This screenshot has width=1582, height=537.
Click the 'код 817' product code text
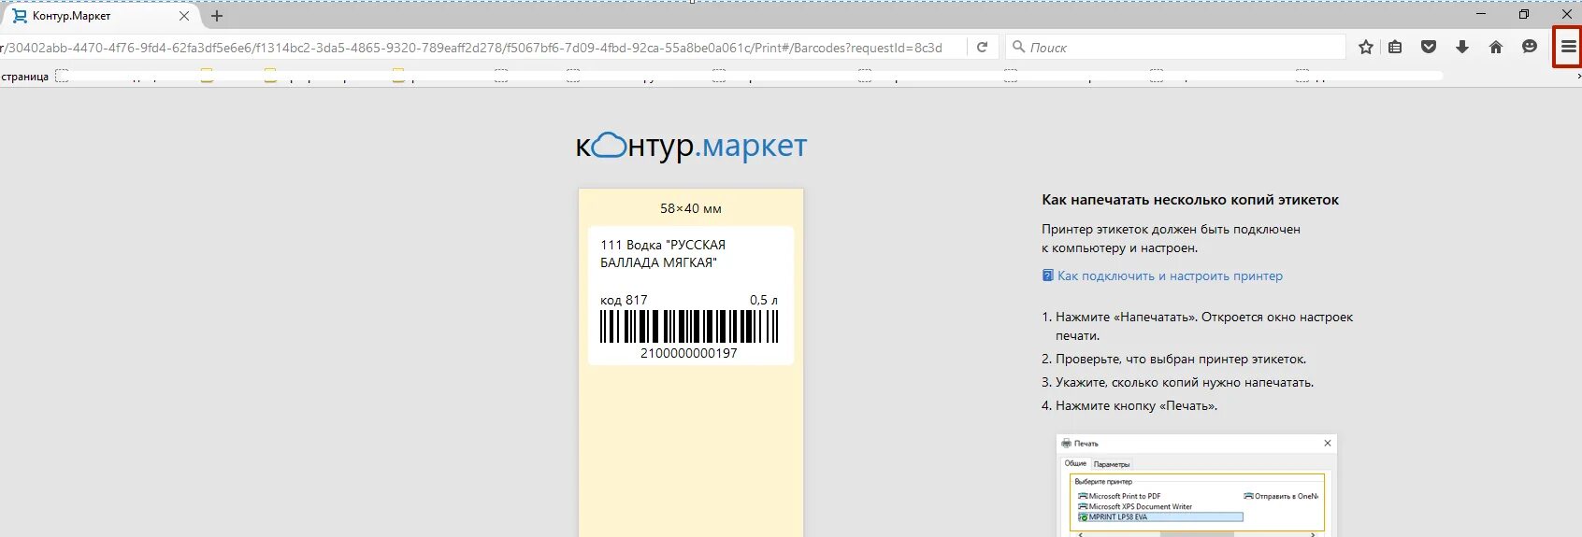point(624,300)
